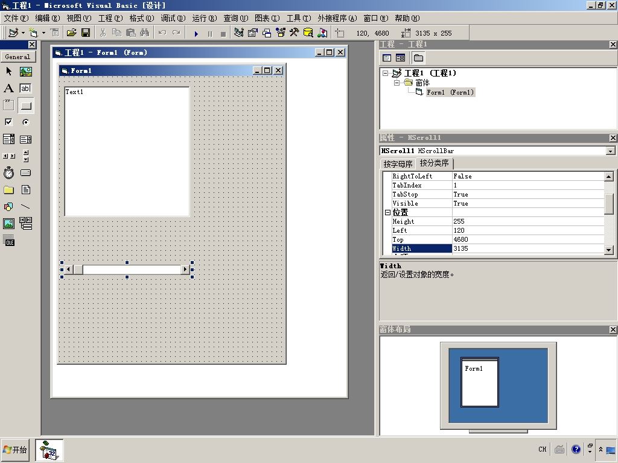Select the Image control tool
The width and height of the screenshot is (618, 463).
(8, 224)
